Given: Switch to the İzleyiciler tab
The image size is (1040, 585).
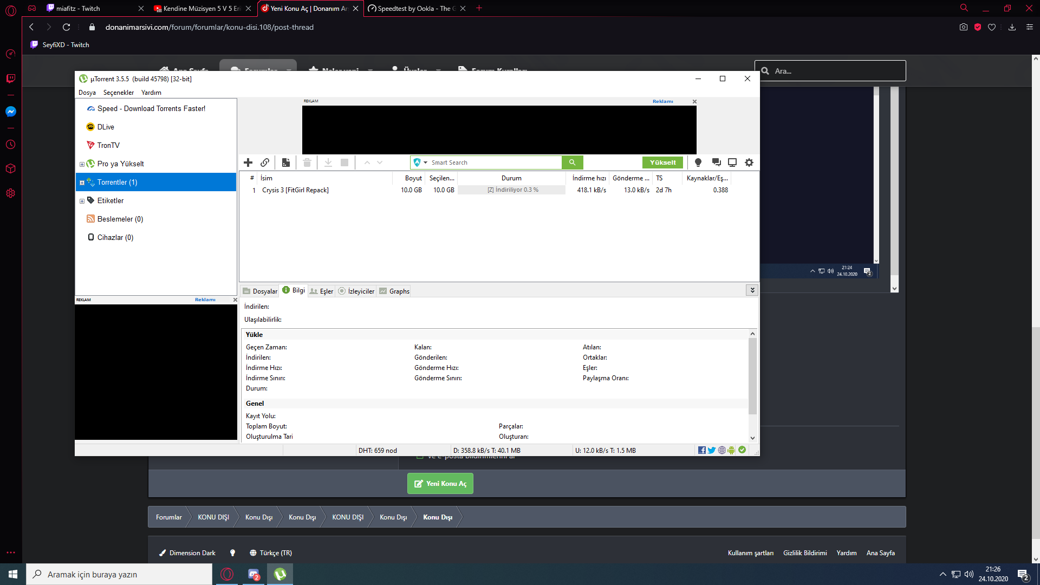Looking at the screenshot, I should point(356,291).
